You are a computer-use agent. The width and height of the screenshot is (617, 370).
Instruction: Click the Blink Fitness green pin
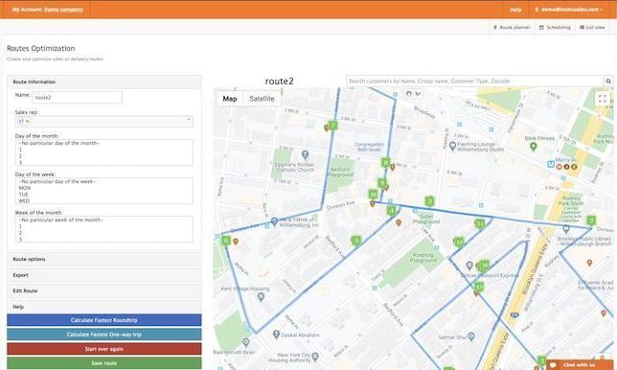(534, 147)
